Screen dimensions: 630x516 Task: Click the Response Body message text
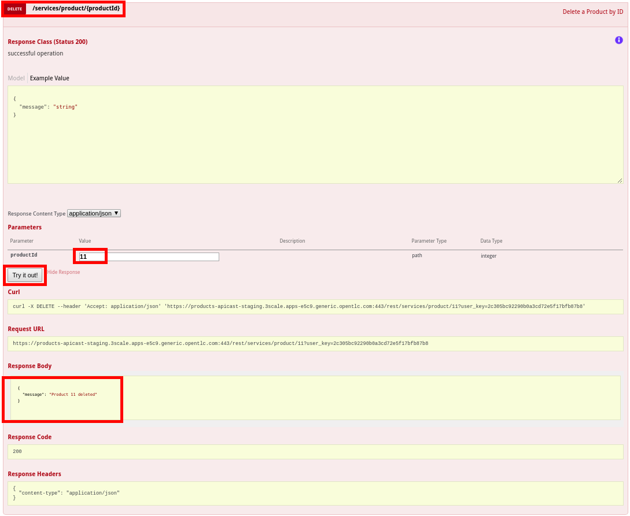click(x=73, y=394)
